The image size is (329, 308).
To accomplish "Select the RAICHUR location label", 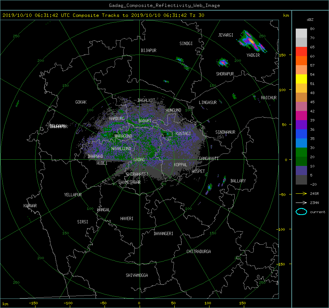I will click(269, 98).
